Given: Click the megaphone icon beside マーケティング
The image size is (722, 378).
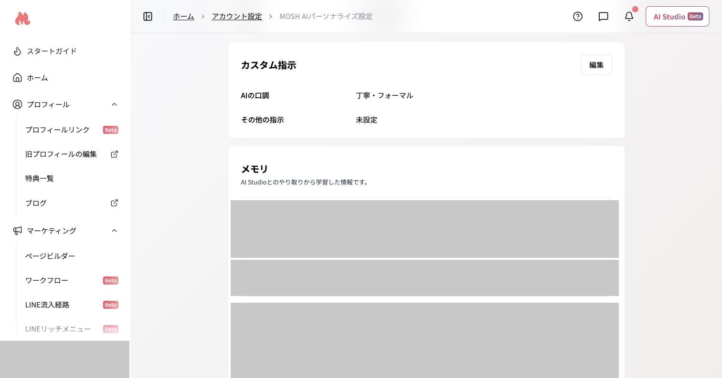Looking at the screenshot, I should pyautogui.click(x=18, y=231).
